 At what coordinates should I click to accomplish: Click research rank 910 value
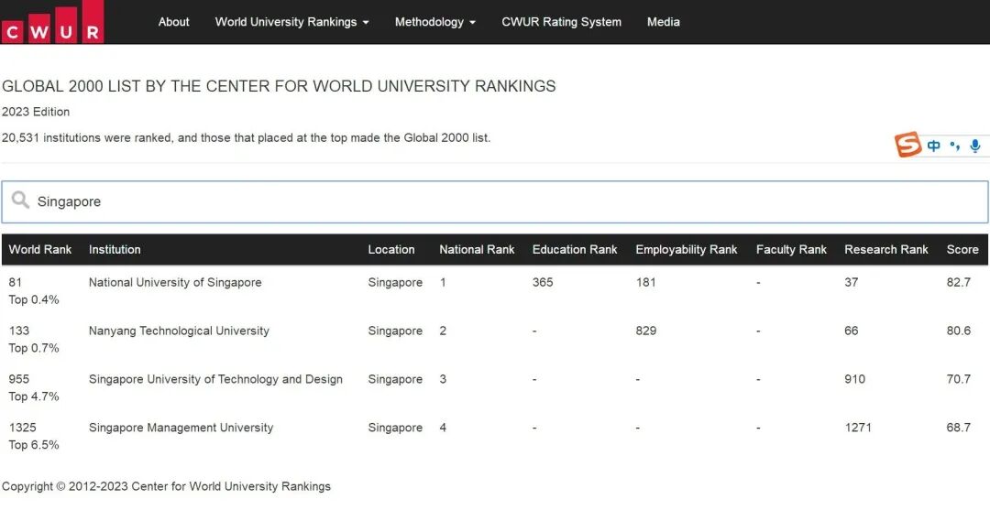point(855,379)
